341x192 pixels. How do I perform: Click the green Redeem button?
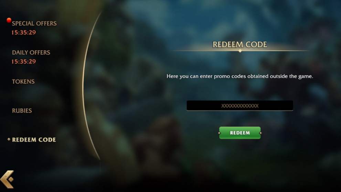[240, 133]
